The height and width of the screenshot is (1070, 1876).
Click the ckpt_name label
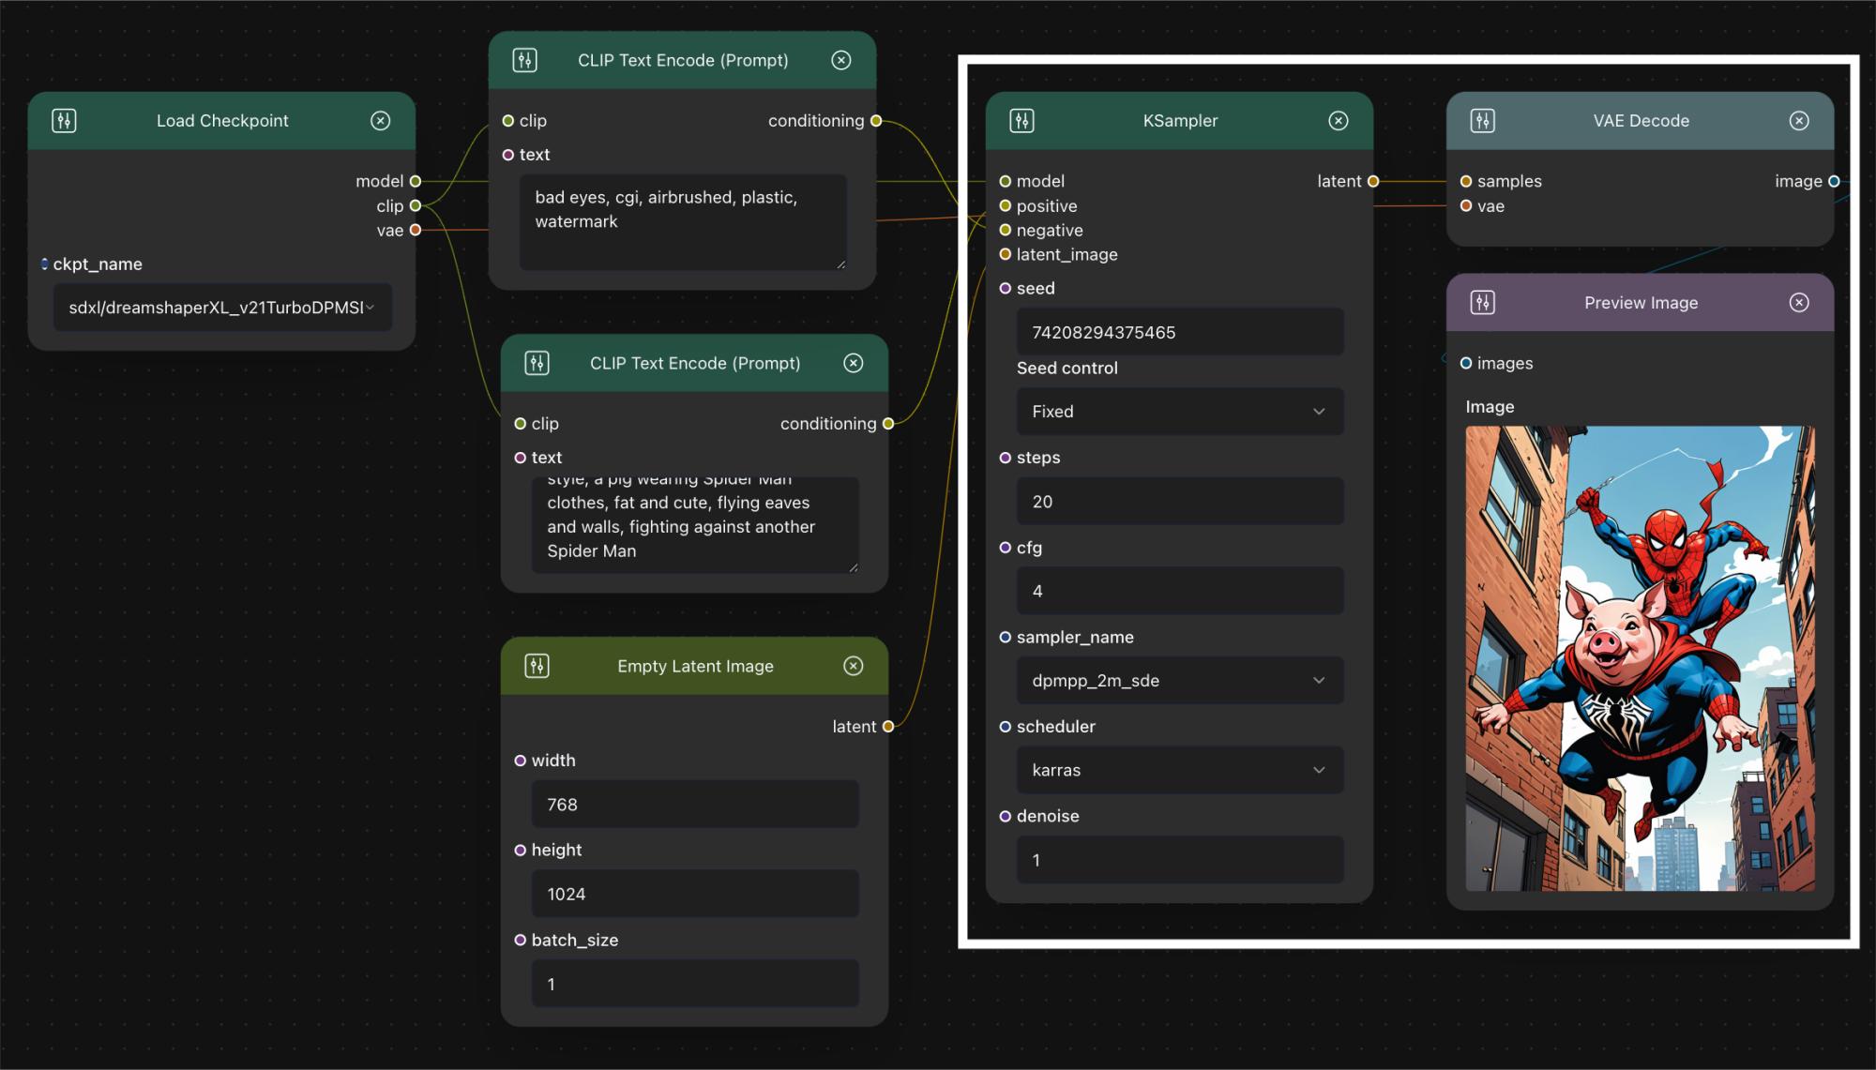point(98,264)
